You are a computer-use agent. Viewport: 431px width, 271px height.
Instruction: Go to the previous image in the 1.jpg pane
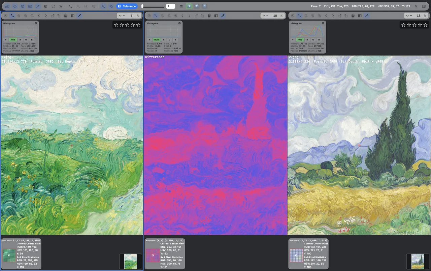39,16
